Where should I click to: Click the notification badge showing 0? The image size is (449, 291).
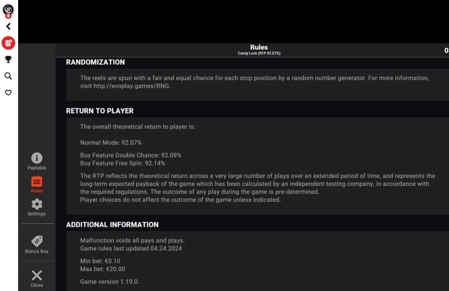[x=8, y=16]
